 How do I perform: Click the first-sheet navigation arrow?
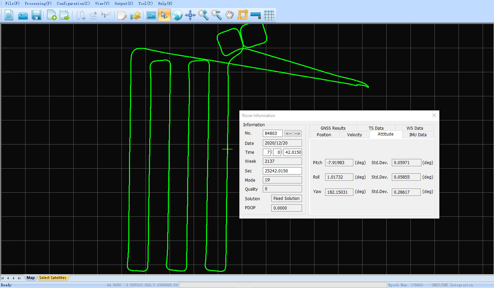3,278
